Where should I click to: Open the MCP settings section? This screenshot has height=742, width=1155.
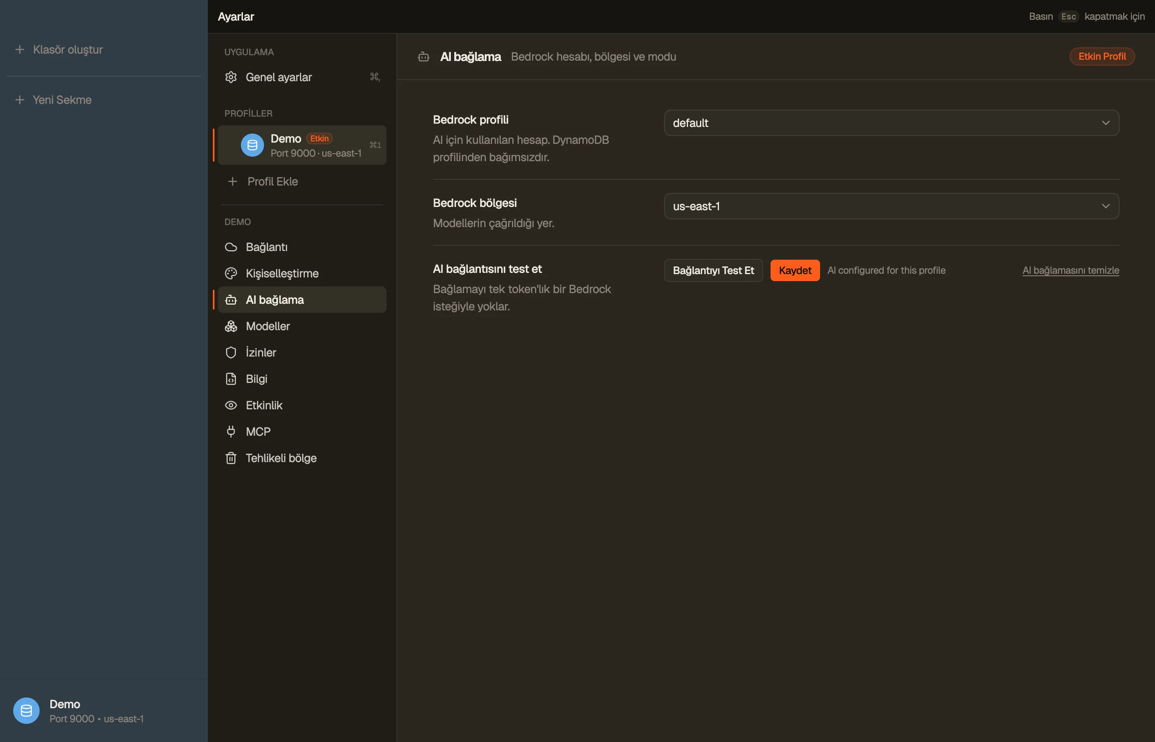point(302,432)
